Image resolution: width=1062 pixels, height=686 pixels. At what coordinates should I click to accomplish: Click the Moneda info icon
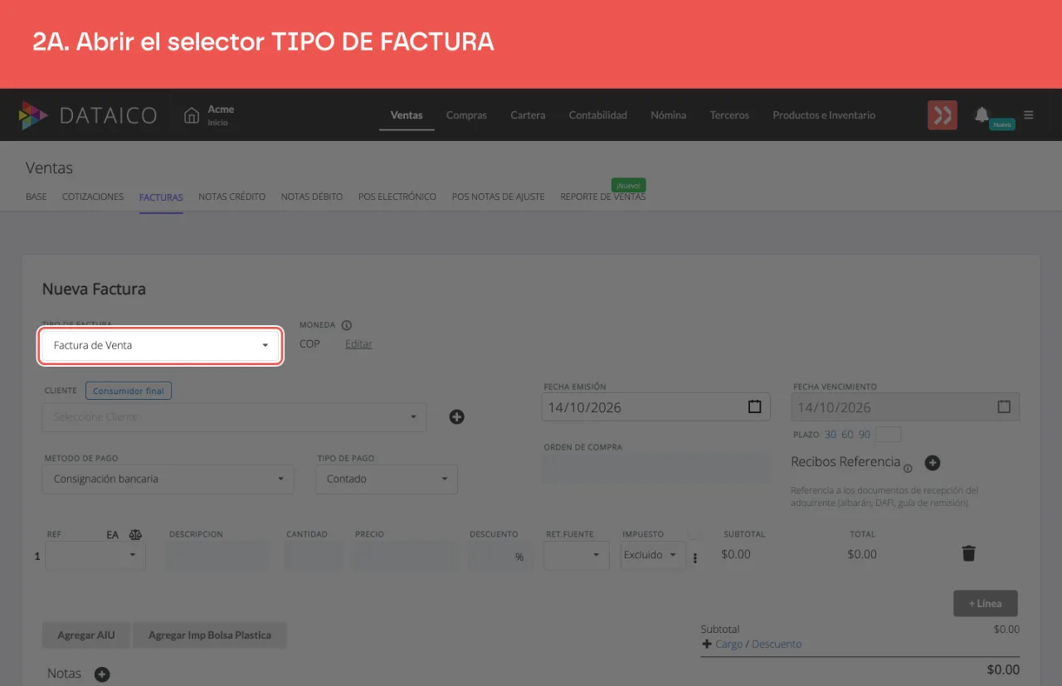(x=347, y=325)
